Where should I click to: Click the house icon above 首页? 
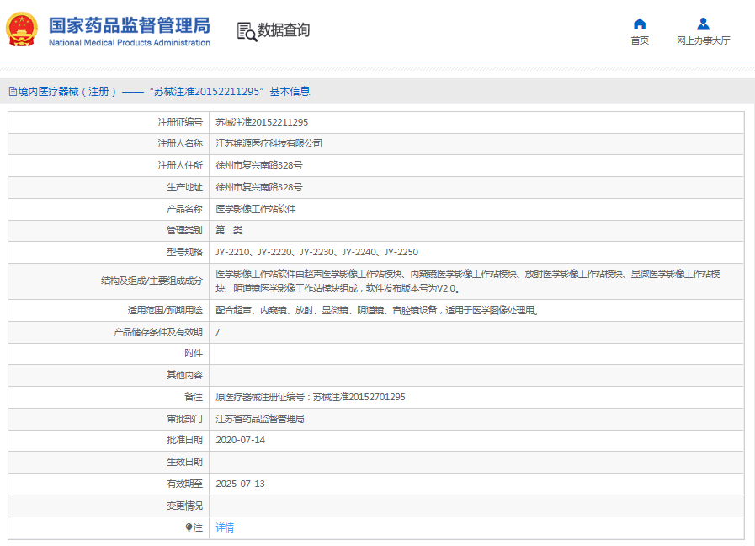pyautogui.click(x=640, y=24)
